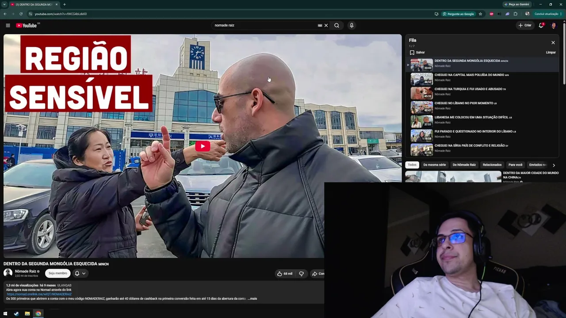Submit search with the magnifying glass button
Viewport: 566px width, 318px height.
pyautogui.click(x=337, y=26)
